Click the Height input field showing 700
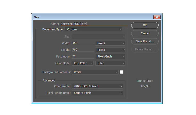Viewport: 196px width, 115px height. click(x=83, y=50)
